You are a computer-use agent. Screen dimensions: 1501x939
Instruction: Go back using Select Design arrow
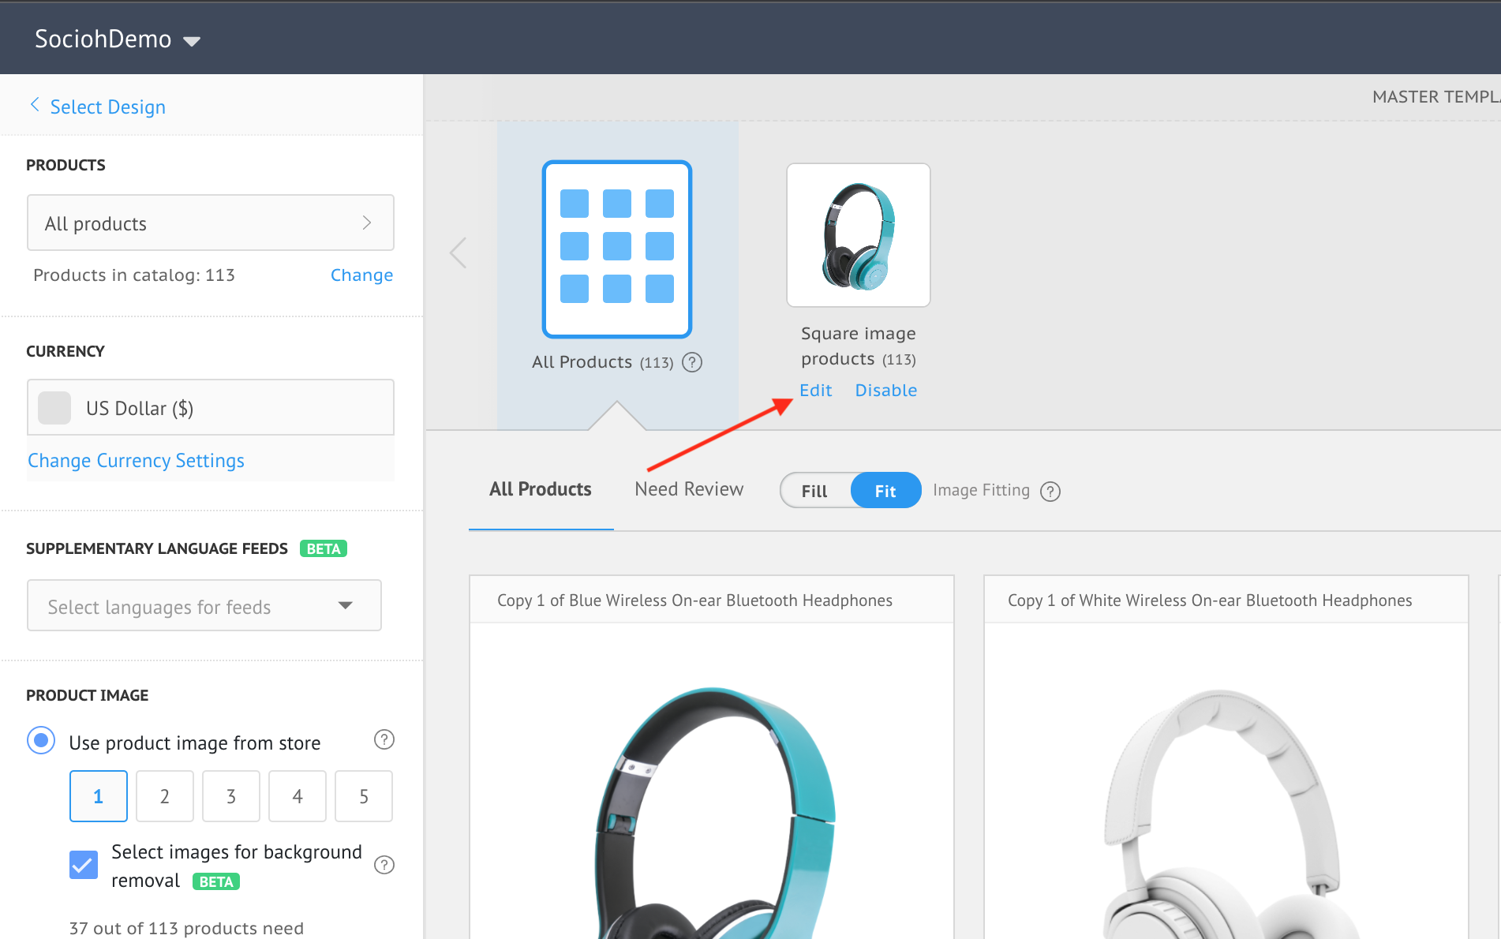click(x=35, y=105)
